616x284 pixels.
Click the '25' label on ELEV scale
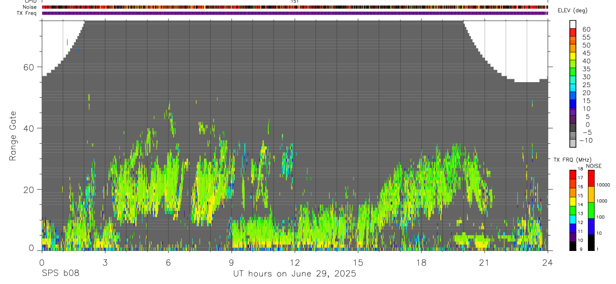pos(586,85)
